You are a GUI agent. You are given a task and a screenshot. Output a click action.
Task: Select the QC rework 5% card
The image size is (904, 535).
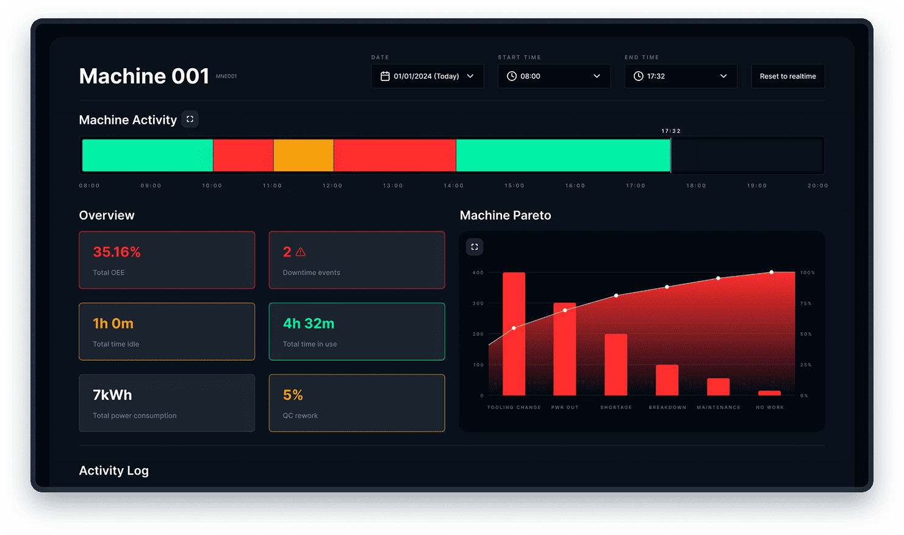point(357,403)
